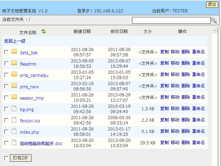
Task: Toggle the checkbox next to 打包ZIP
Action: point(6,158)
